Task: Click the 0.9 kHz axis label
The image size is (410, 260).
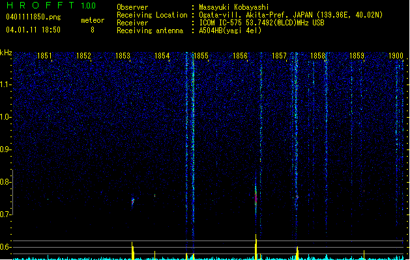Action: (x=5, y=149)
